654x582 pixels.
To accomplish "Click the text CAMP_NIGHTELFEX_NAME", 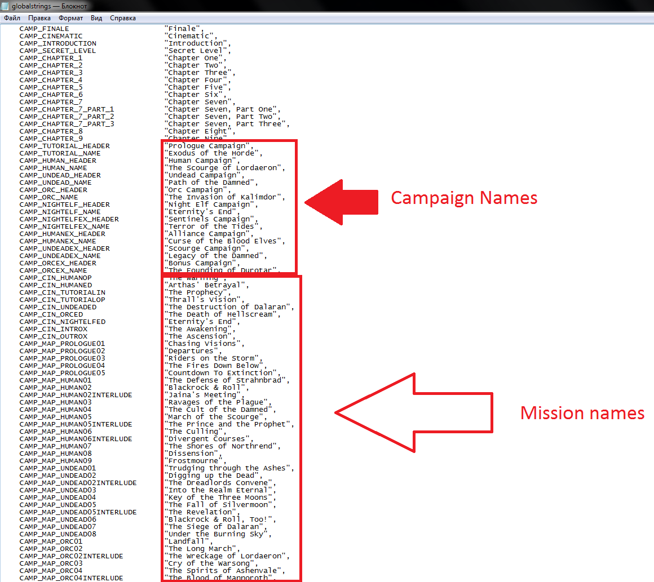I will (65, 227).
